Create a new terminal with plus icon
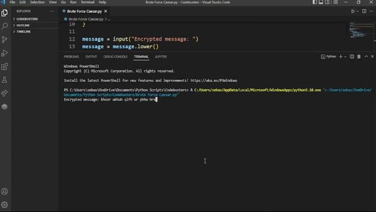Screen dimensions: 376x212 (x=341, y=57)
